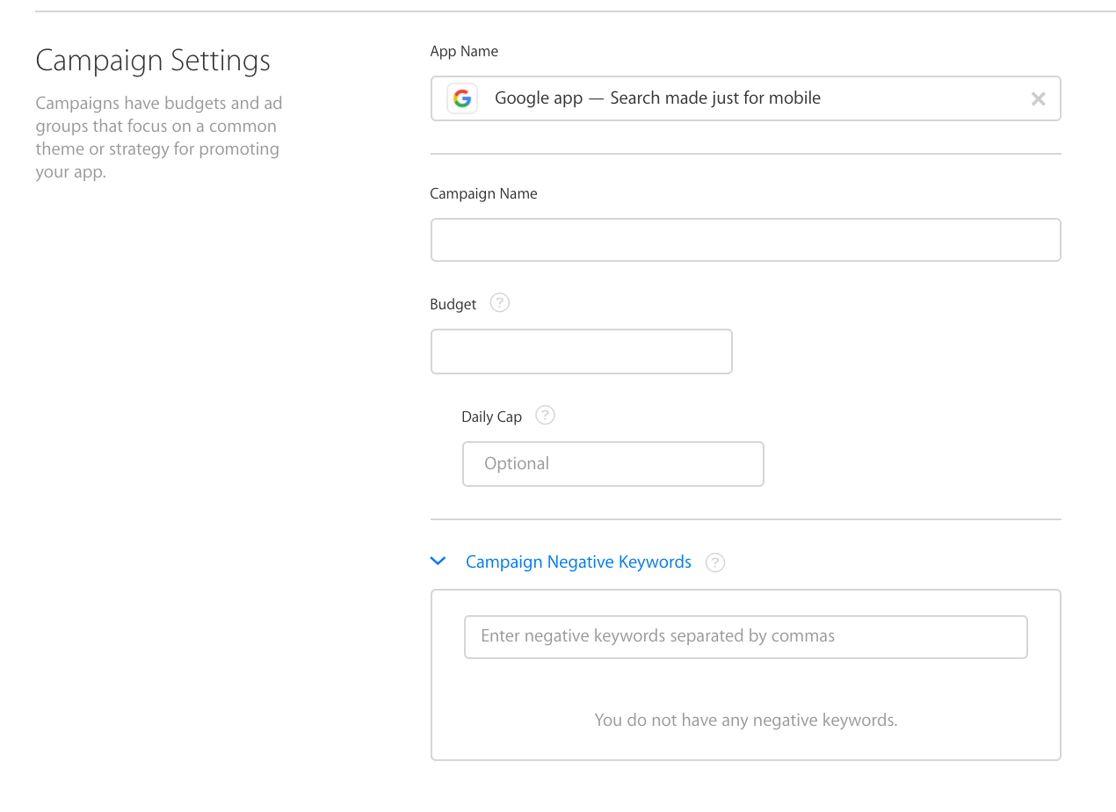Click the Daily Cap help icon

[x=545, y=416]
